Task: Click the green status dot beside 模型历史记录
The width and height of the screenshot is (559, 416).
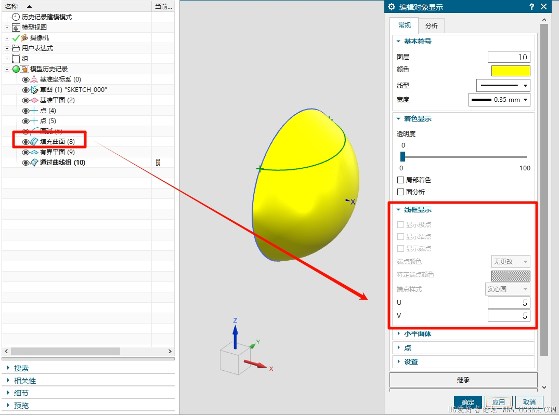Action: click(x=16, y=69)
